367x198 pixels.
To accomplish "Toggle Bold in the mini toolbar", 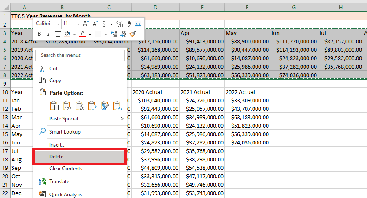I will 40,34.
